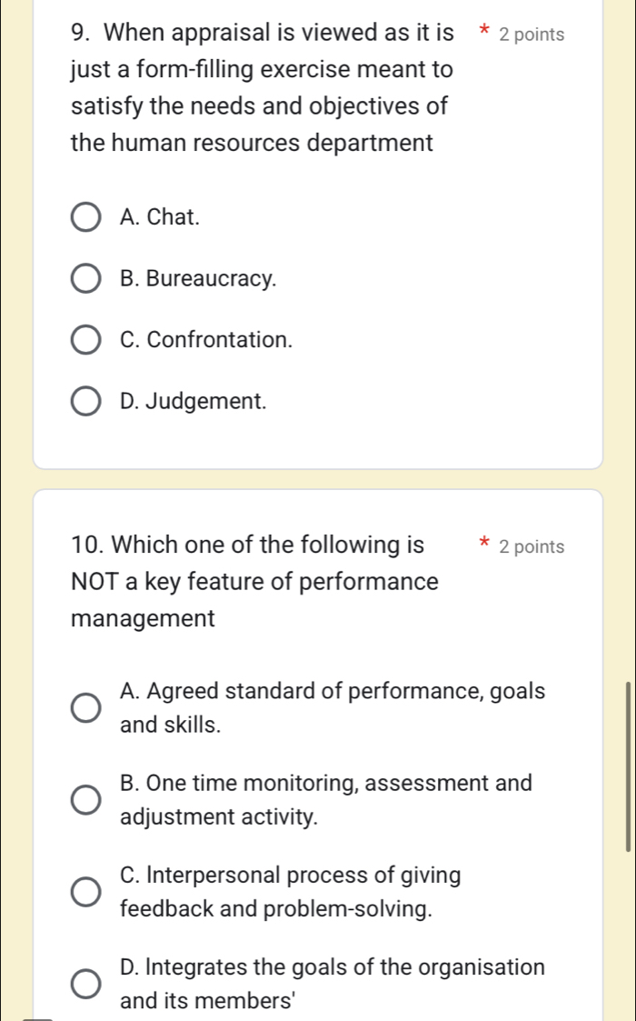The width and height of the screenshot is (636, 1021).
Task: Pick the D. Judgement radio button
Action: [x=86, y=402]
